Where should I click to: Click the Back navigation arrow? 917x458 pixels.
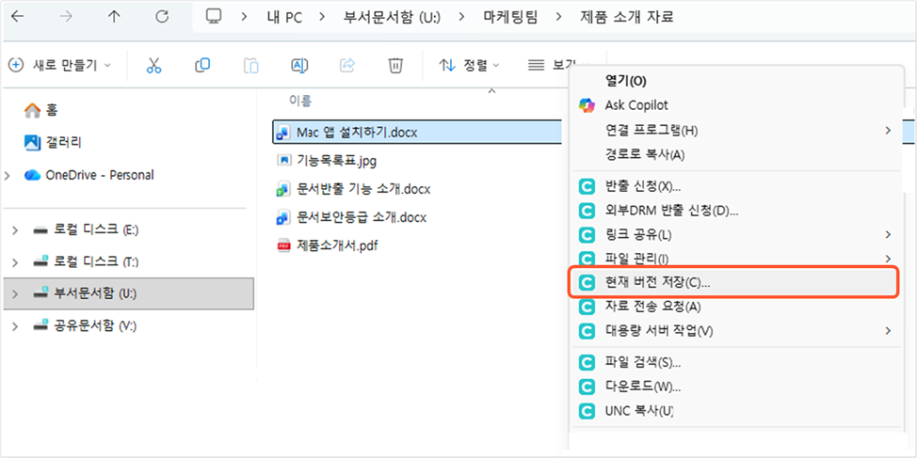click(21, 17)
